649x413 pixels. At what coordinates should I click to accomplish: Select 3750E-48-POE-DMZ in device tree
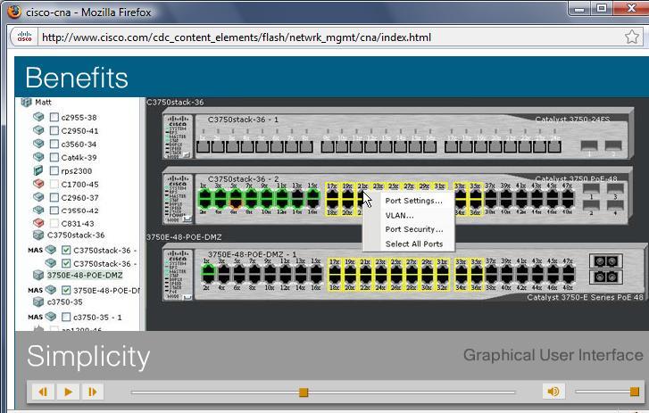pyautogui.click(x=85, y=275)
